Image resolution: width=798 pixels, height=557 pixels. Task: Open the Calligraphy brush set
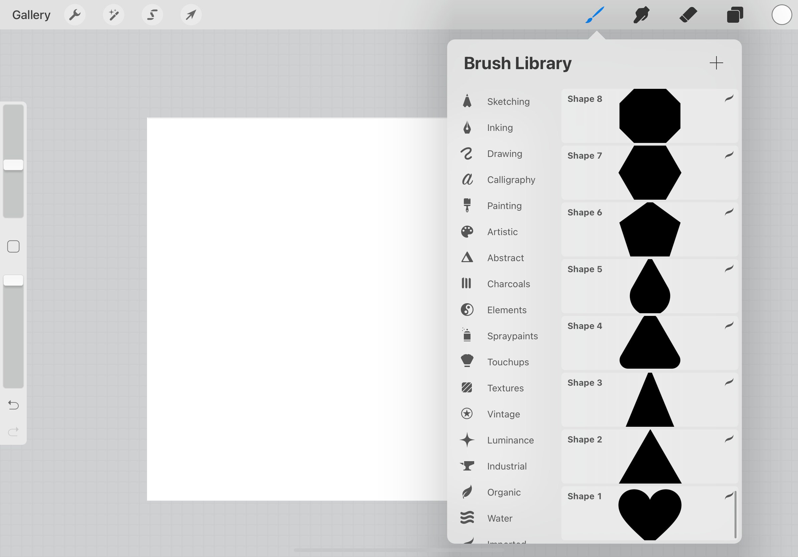(x=511, y=180)
